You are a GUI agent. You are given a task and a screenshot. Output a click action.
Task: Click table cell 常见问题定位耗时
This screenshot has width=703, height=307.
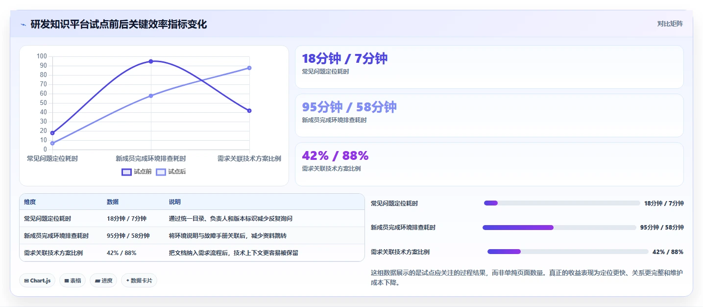[x=48, y=219]
